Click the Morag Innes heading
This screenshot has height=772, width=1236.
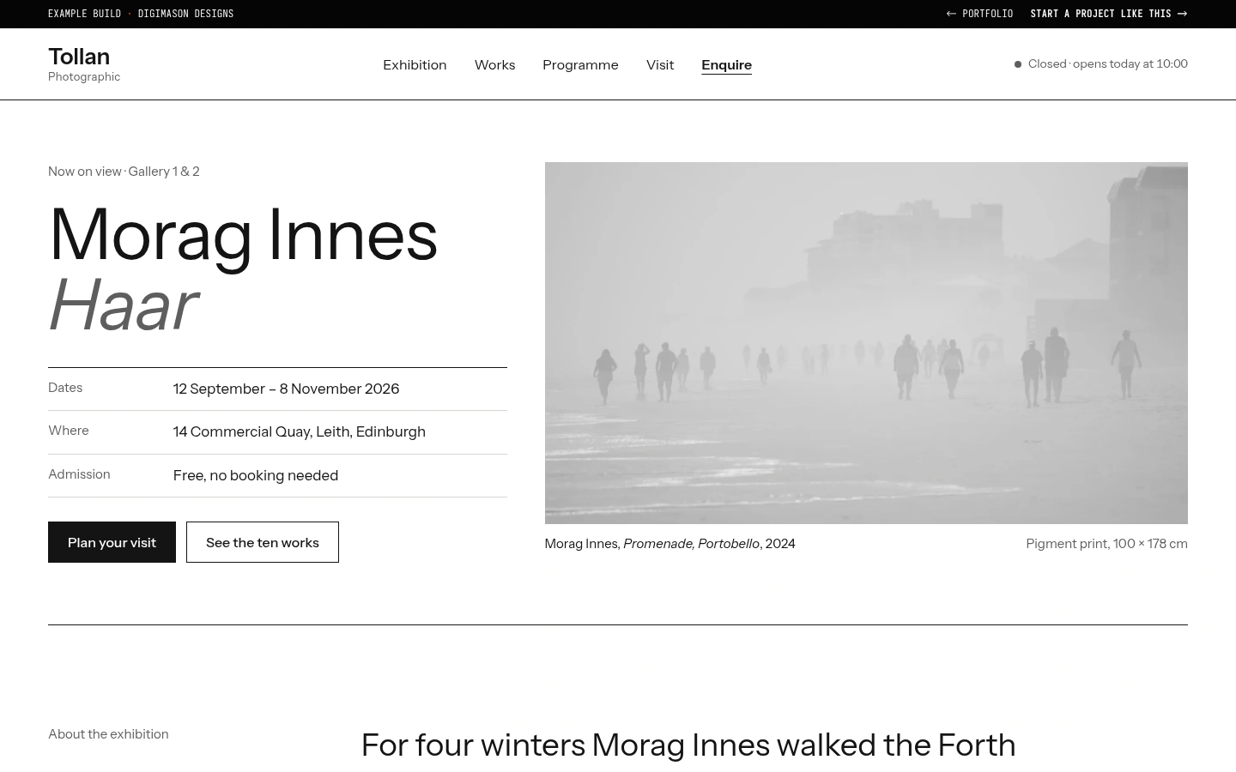pyautogui.click(x=243, y=235)
